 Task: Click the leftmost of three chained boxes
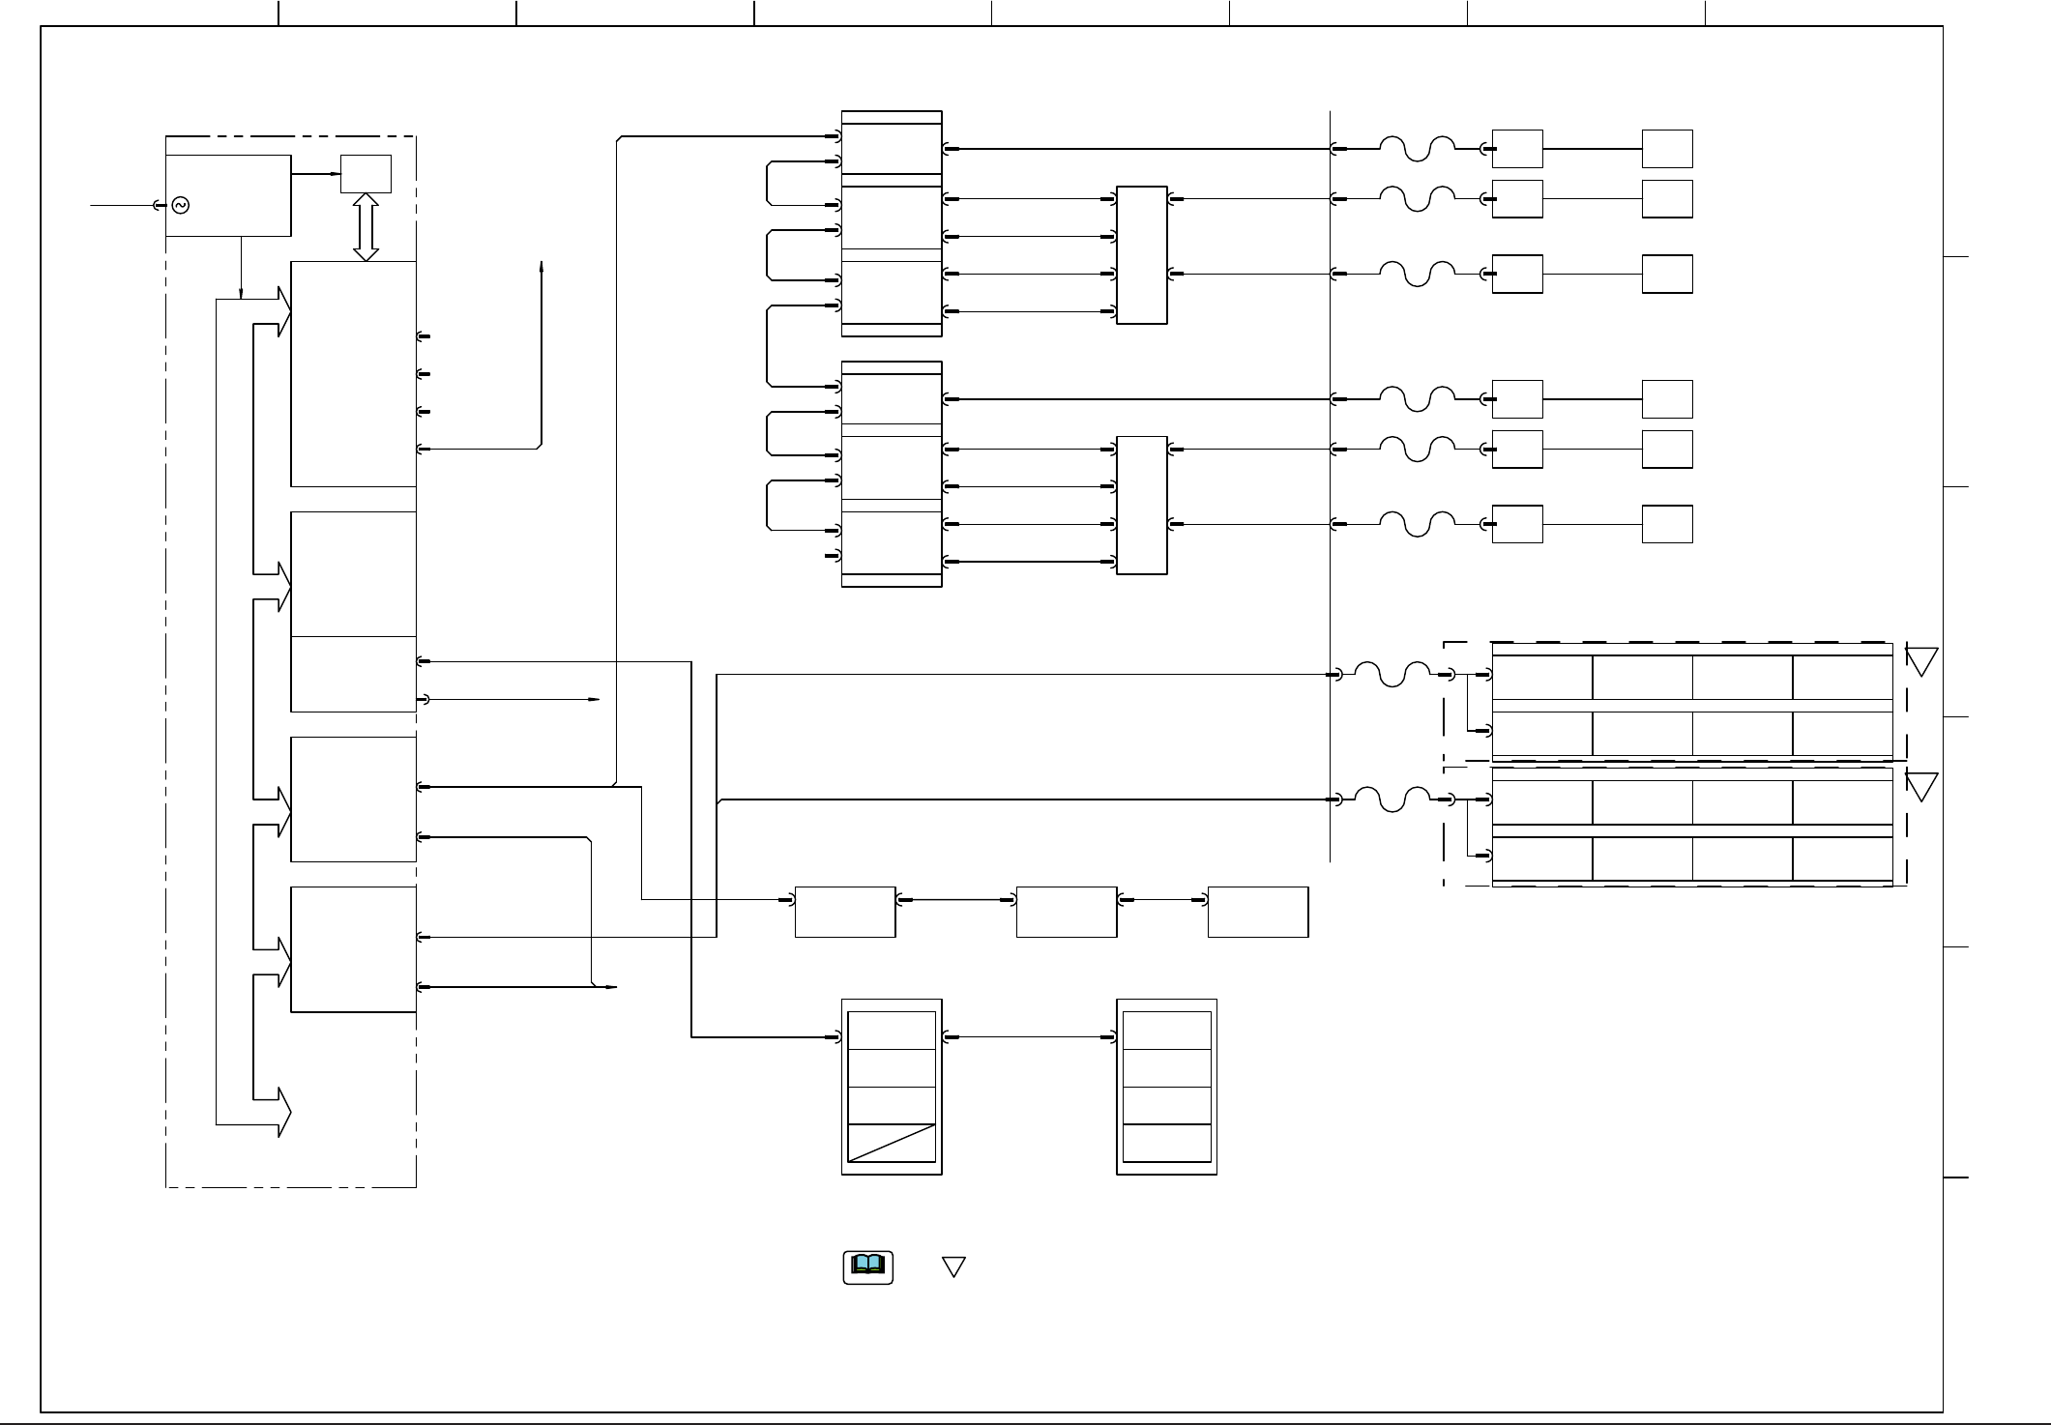click(844, 912)
